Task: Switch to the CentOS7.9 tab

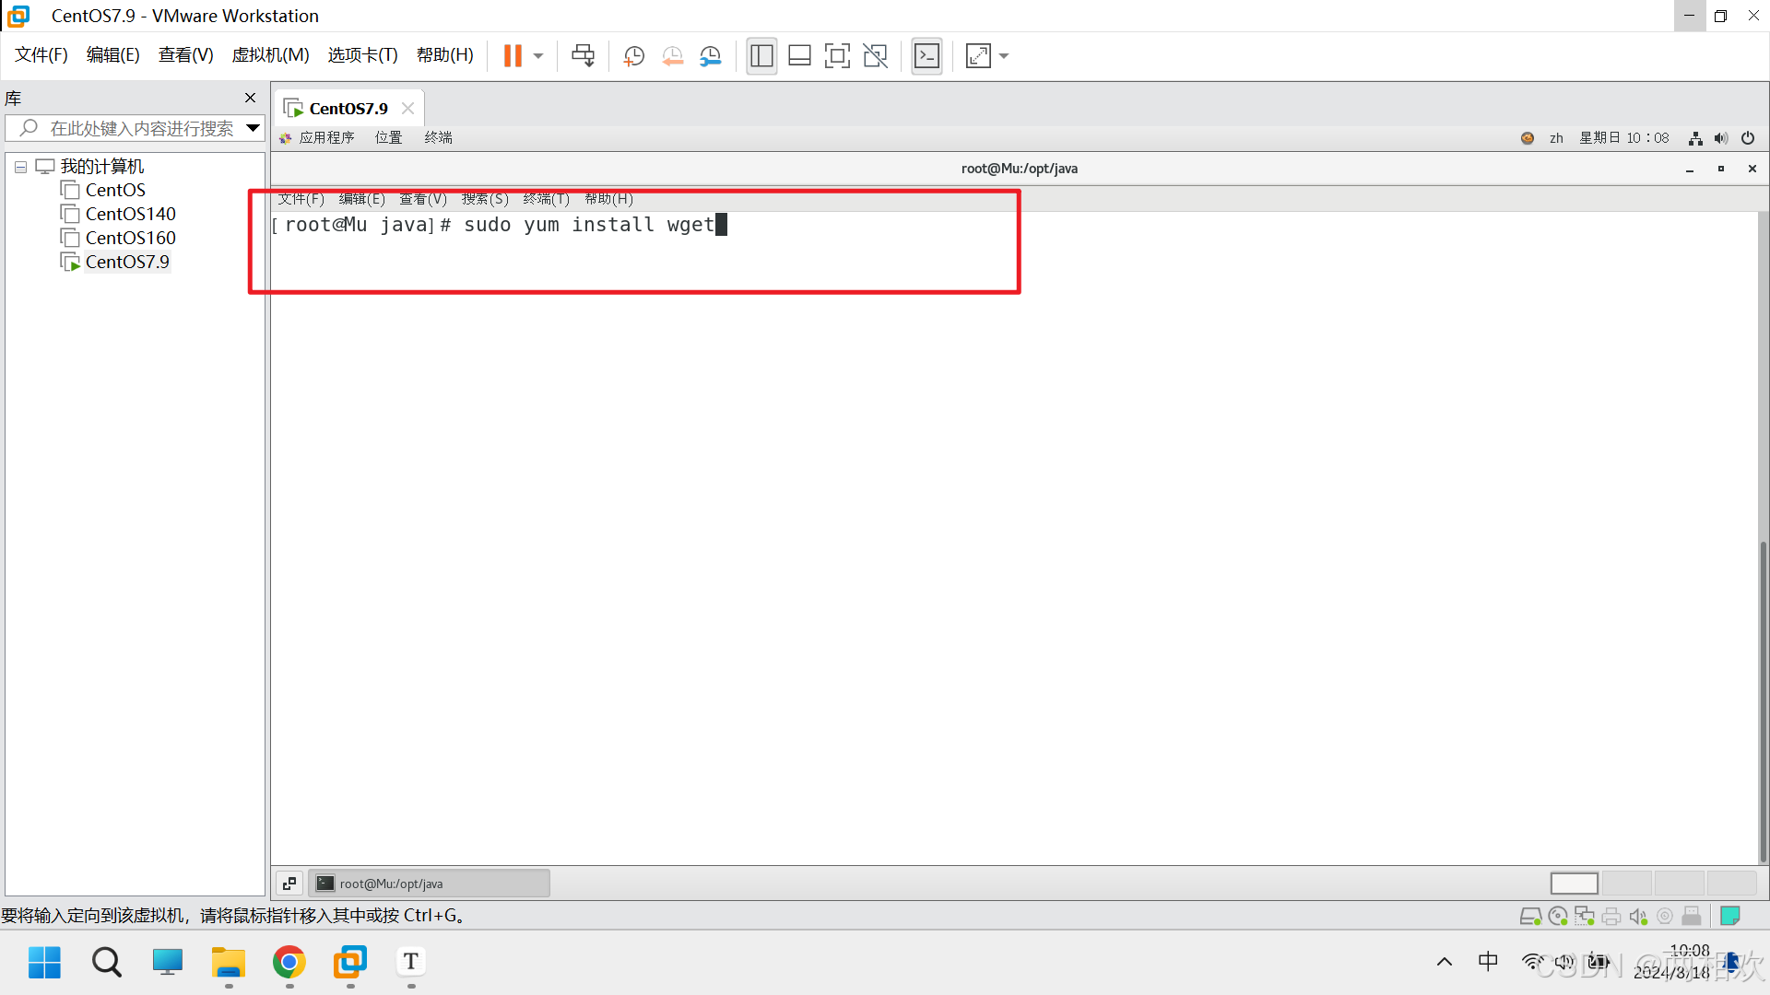Action: click(348, 109)
